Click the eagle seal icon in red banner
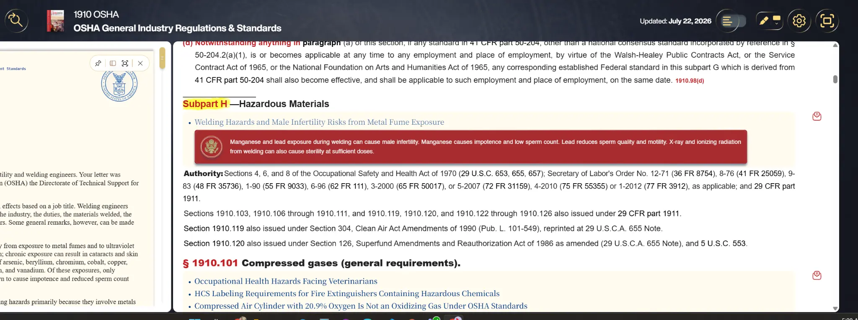 click(211, 147)
